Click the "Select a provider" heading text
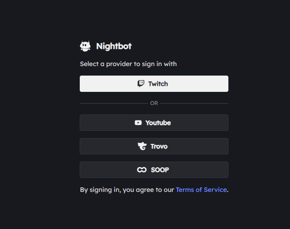The image size is (290, 229). 128,64
